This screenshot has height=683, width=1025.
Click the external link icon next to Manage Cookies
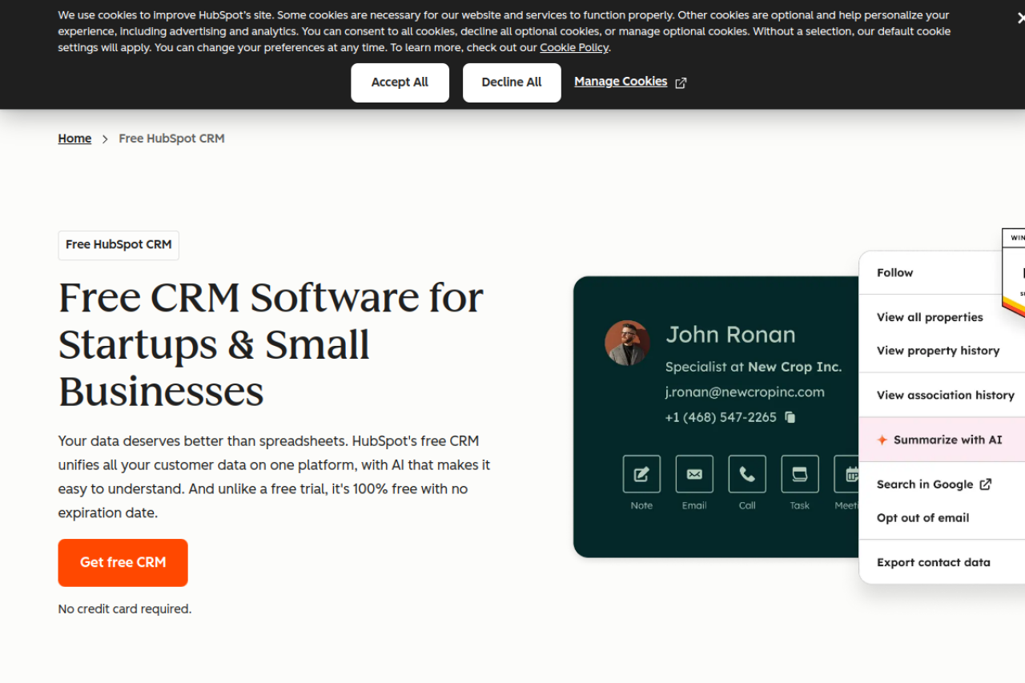tap(681, 82)
